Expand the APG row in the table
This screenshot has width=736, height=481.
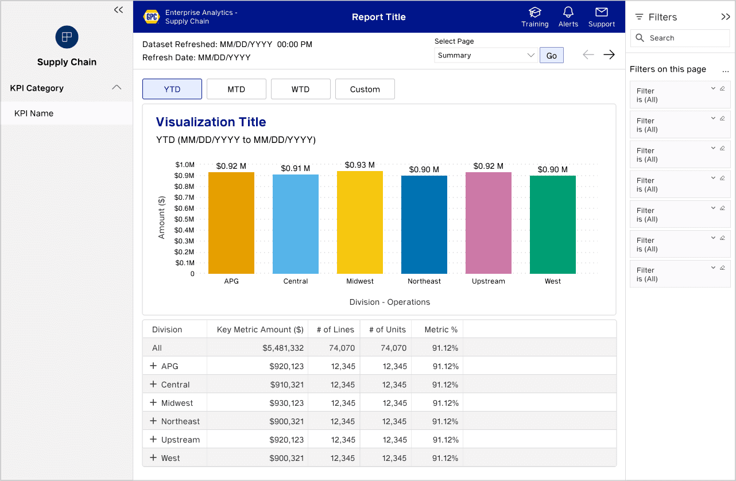coord(153,366)
